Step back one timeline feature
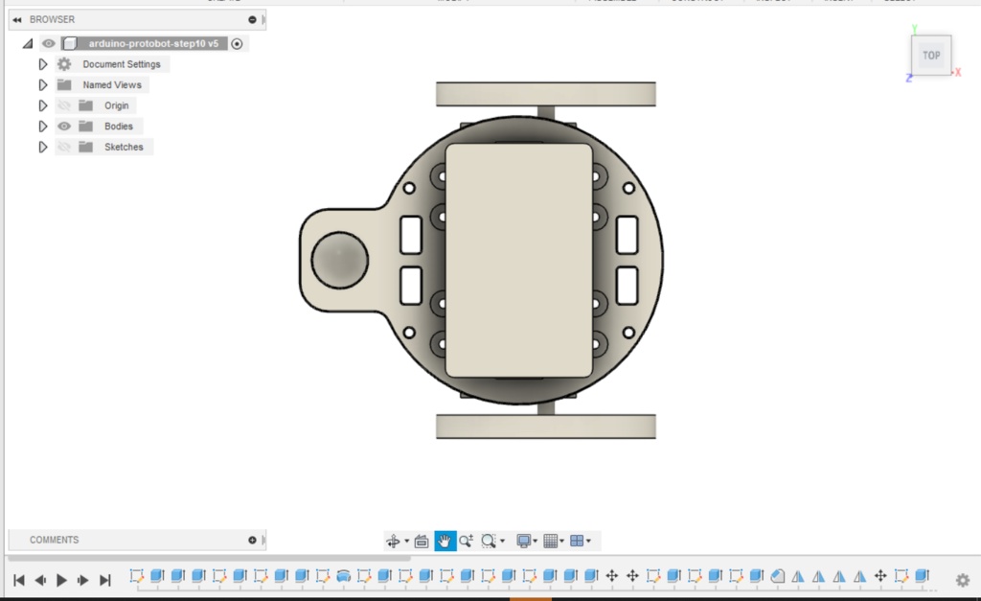981x601 pixels. coord(40,580)
